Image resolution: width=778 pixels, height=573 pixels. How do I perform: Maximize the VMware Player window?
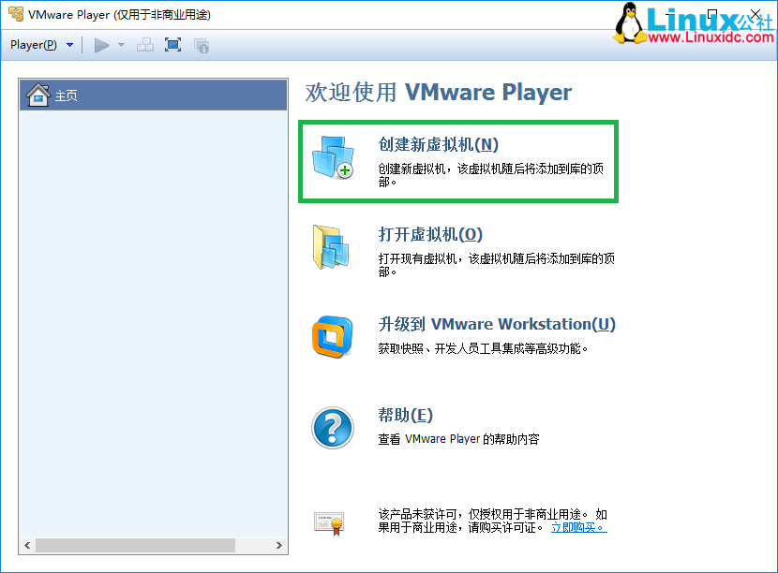712,14
